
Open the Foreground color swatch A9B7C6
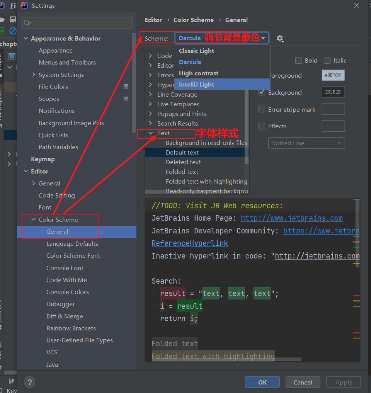[x=333, y=75]
